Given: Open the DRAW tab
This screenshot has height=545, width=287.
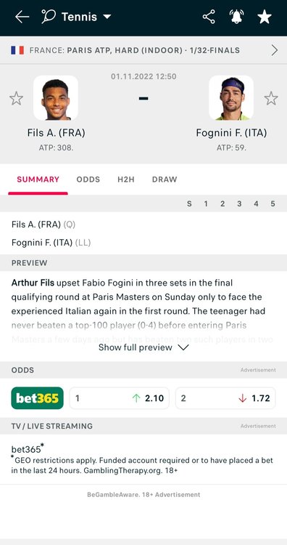Looking at the screenshot, I should [x=165, y=179].
